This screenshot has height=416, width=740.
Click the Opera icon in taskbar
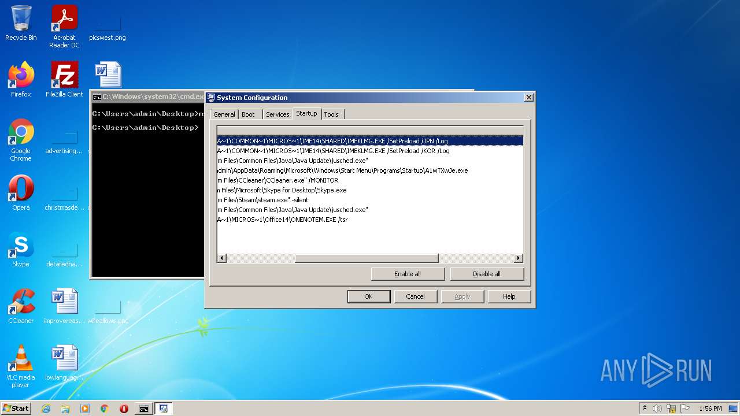click(124, 408)
